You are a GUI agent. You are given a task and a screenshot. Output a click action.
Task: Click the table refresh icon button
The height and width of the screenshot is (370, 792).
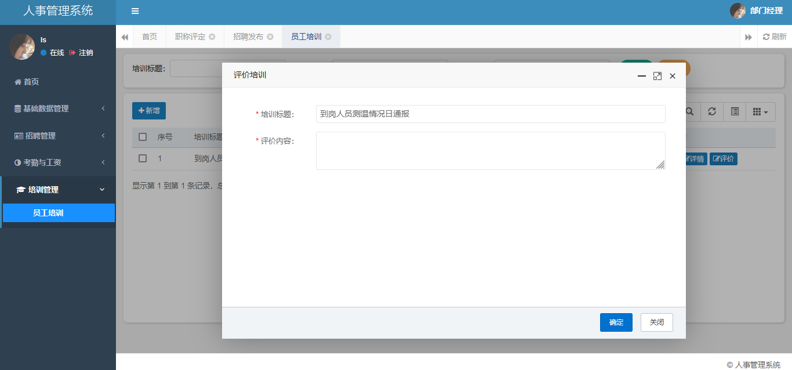coord(712,111)
